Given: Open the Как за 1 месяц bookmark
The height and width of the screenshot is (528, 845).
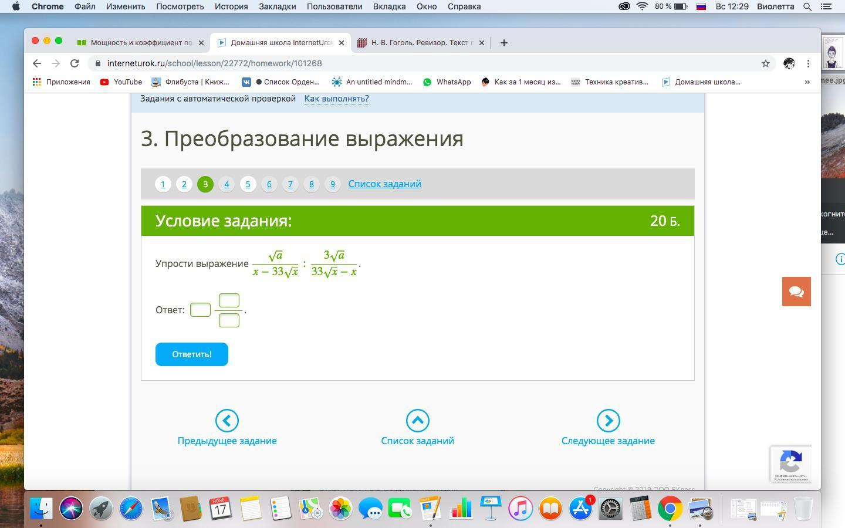Looking at the screenshot, I should pyautogui.click(x=520, y=82).
